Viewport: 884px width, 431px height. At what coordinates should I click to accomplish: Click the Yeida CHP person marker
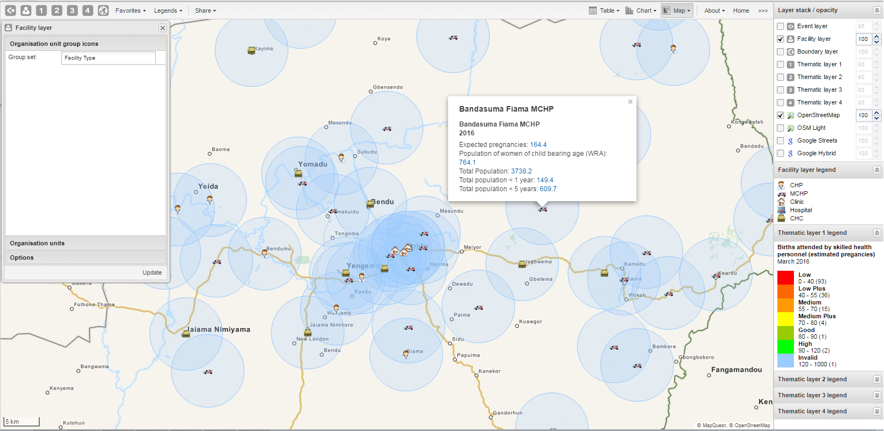coord(210,200)
